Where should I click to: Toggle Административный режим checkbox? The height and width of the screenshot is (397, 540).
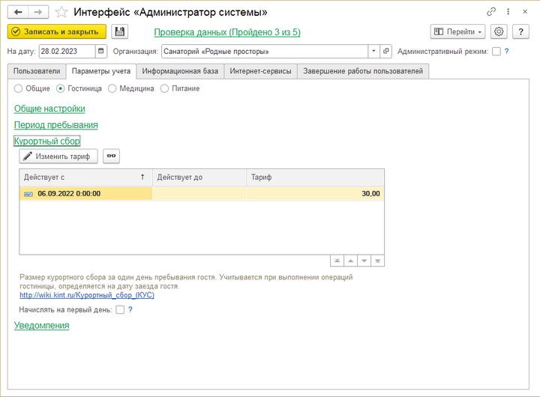(x=496, y=52)
